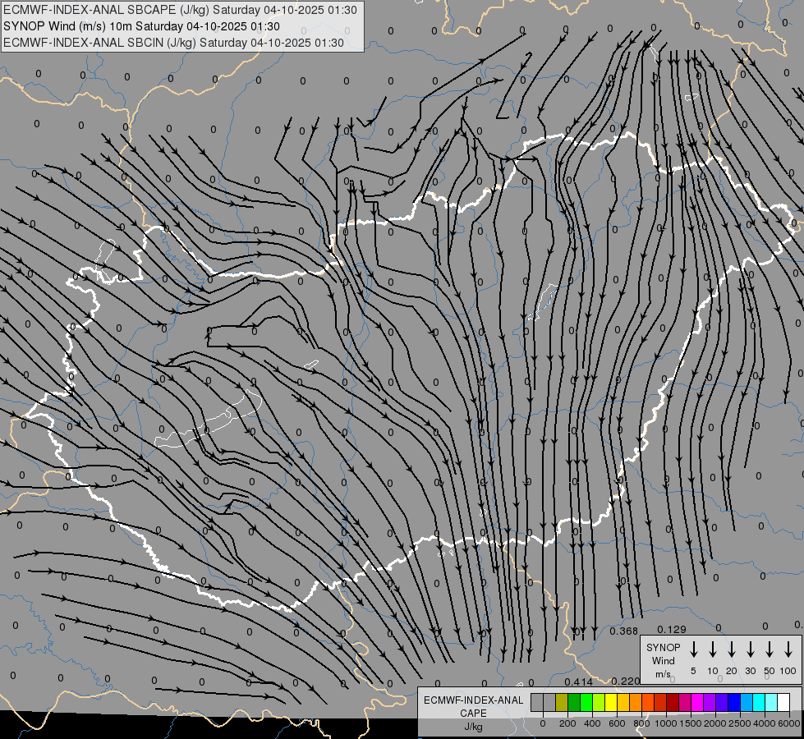This screenshot has height=739, width=804.
Task: Click the 200 tick label on CAPE scale
Action: click(x=567, y=723)
